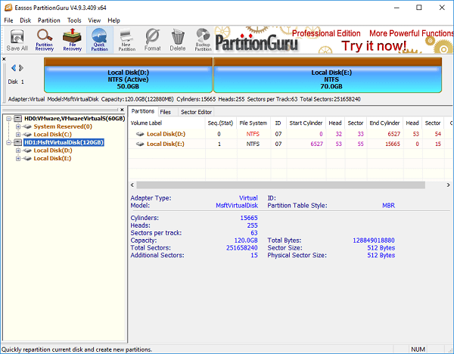Select the Quick Partition tool
Viewport: 454px width, 354px height.
(100, 40)
